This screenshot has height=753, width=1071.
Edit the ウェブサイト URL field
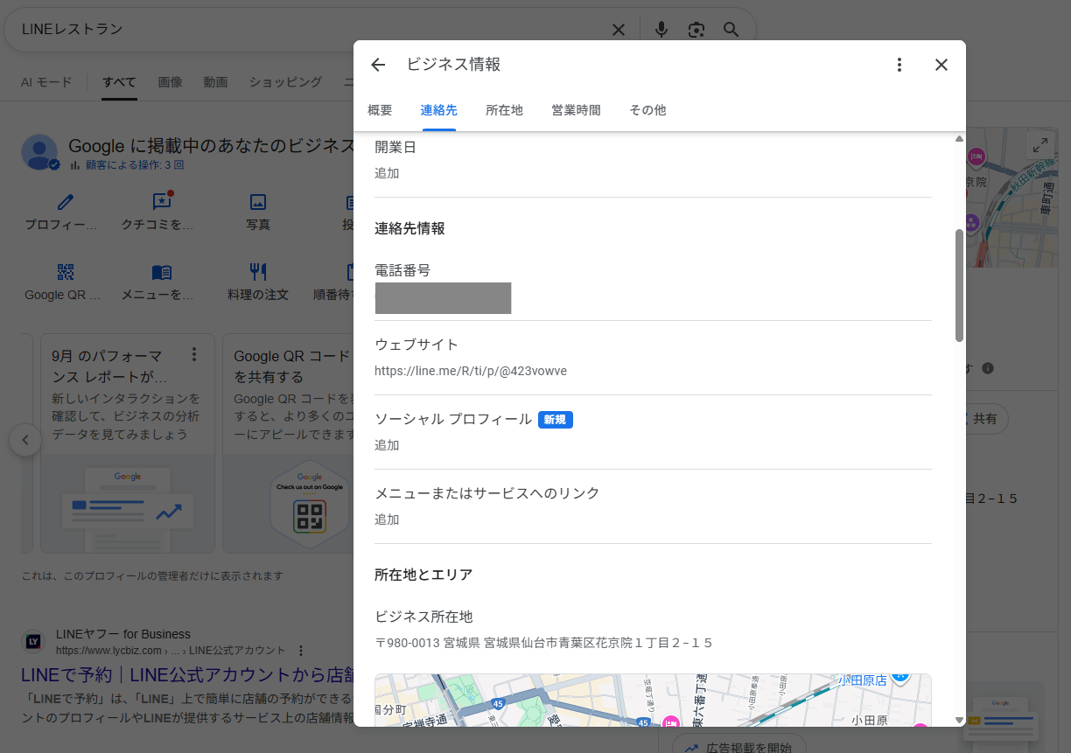tap(471, 371)
